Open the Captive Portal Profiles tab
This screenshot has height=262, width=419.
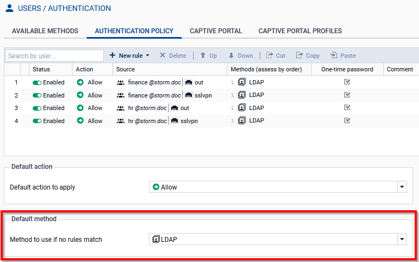tap(300, 31)
